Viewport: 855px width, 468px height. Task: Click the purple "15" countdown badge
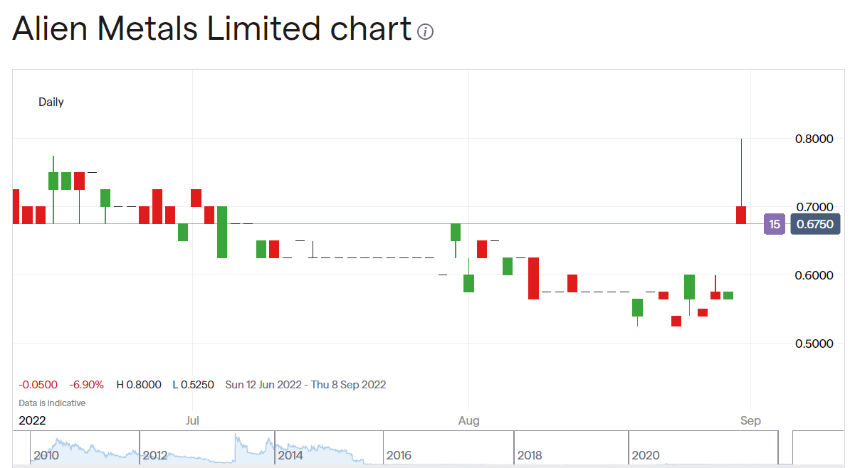click(775, 223)
